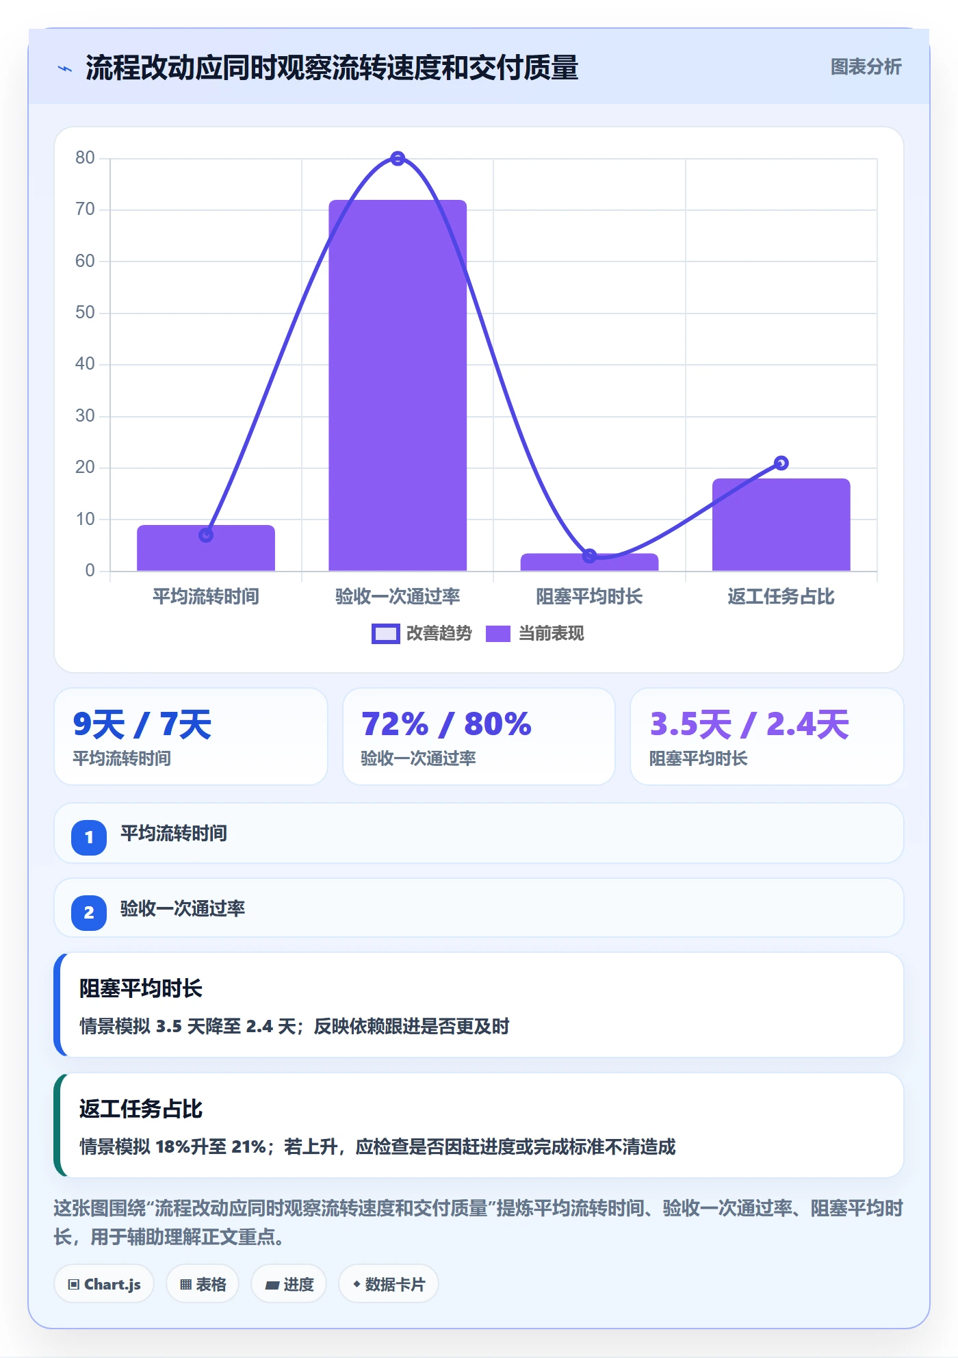Click the 进度 tag
The image size is (958, 1358).
(289, 1284)
